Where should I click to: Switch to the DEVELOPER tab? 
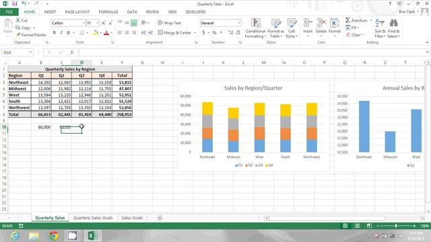pyautogui.click(x=195, y=12)
